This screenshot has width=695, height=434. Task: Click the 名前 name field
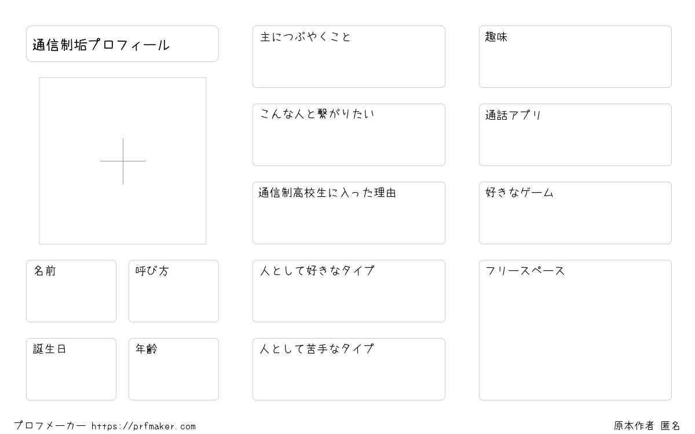point(71,291)
